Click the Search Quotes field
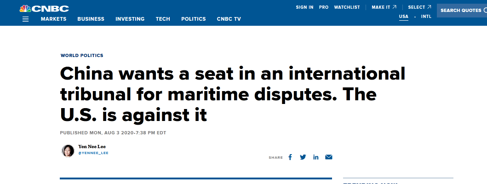 point(461,11)
